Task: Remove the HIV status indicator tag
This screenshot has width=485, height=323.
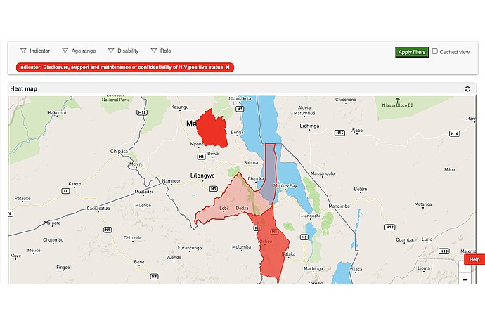Action: 228,67
